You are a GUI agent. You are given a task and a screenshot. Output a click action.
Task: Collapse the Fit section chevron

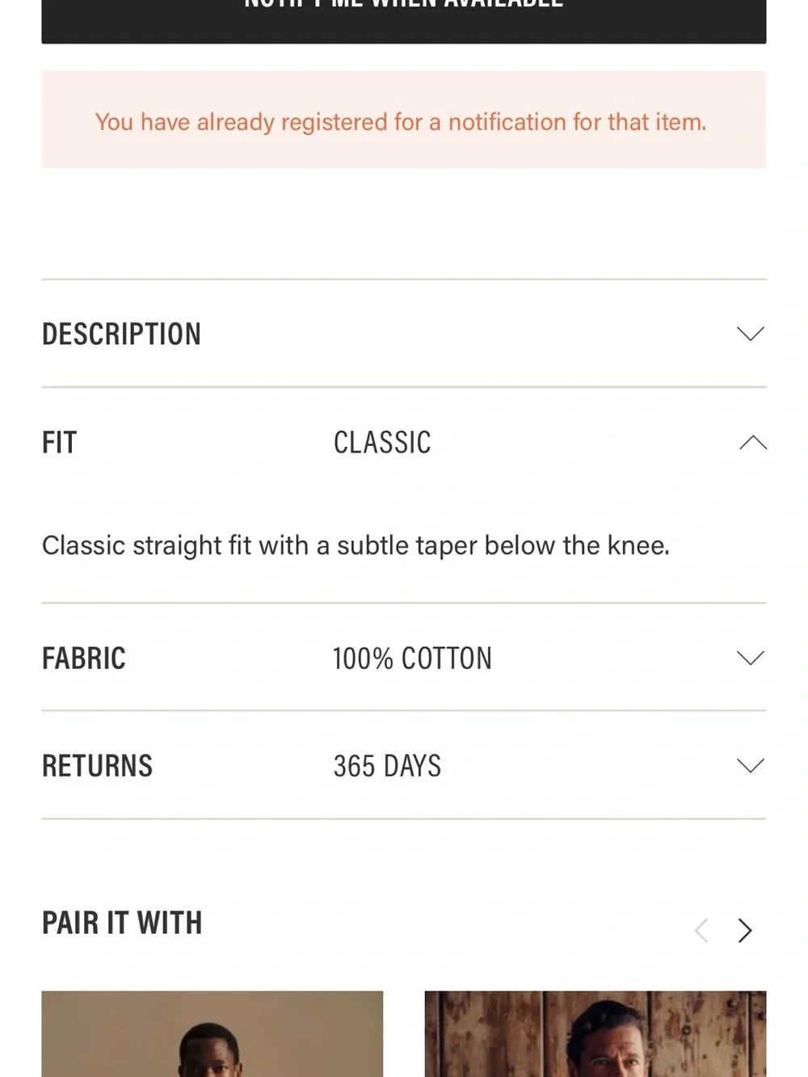[x=752, y=442]
